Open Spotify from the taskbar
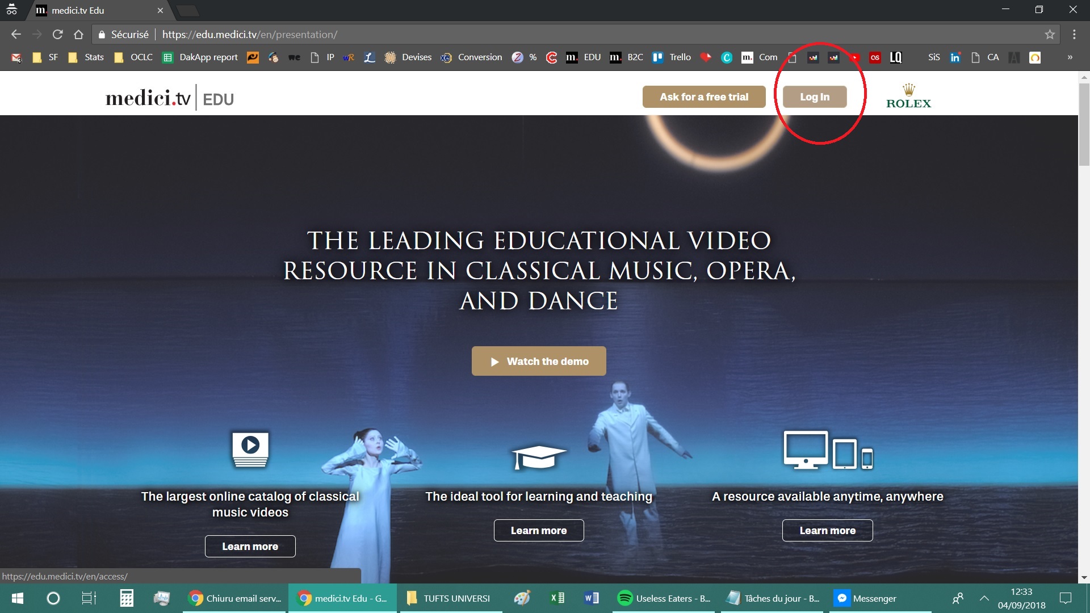This screenshot has height=613, width=1090. 664,598
